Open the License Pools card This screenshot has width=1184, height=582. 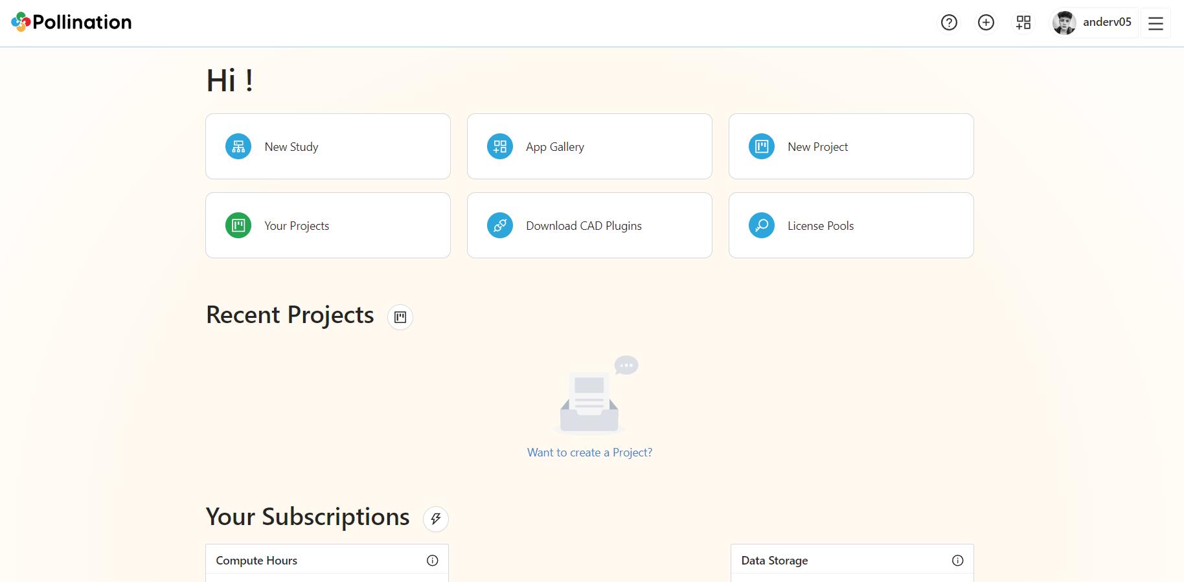[x=851, y=225]
